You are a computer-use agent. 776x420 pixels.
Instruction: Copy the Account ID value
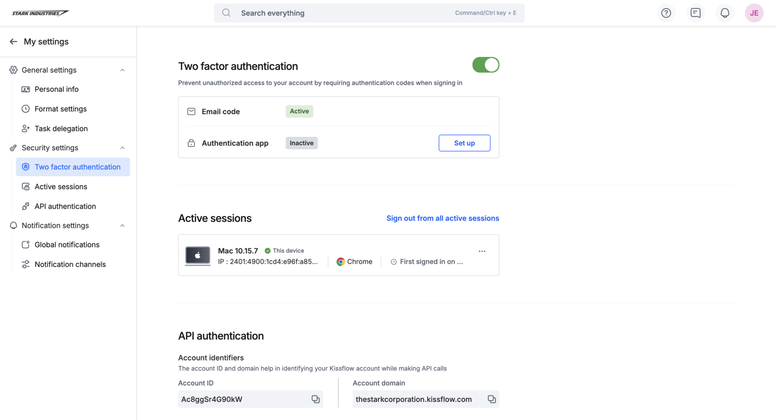coord(315,399)
